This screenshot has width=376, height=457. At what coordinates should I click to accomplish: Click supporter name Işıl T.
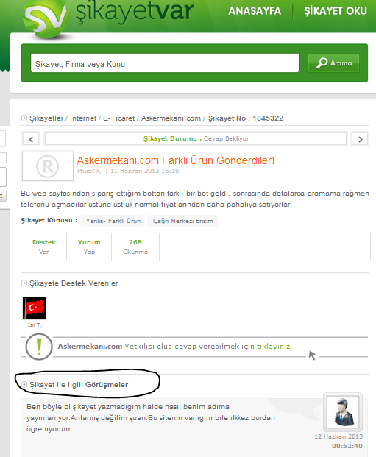pyautogui.click(x=35, y=325)
